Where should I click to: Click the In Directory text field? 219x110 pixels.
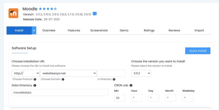coord(111,73)
